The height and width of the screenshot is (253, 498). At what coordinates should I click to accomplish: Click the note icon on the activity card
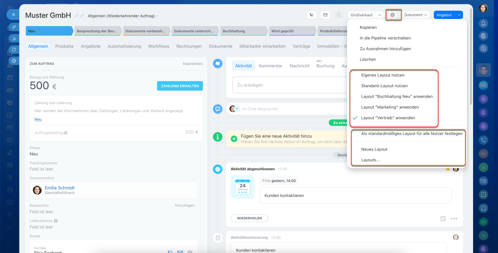[x=443, y=219]
